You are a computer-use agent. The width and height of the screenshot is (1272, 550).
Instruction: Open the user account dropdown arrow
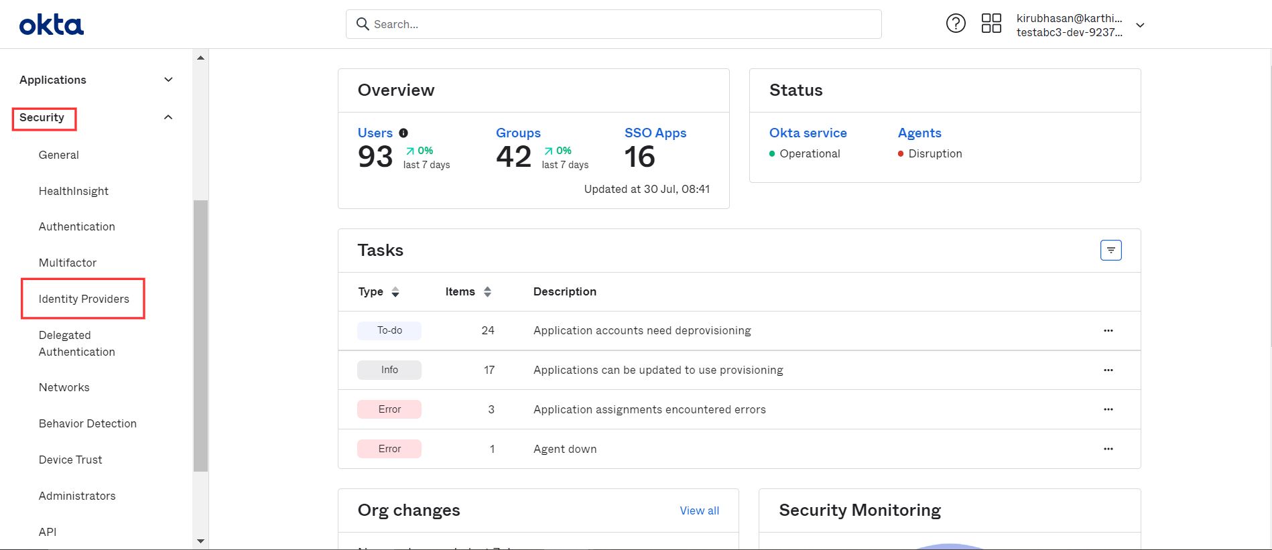pos(1140,25)
